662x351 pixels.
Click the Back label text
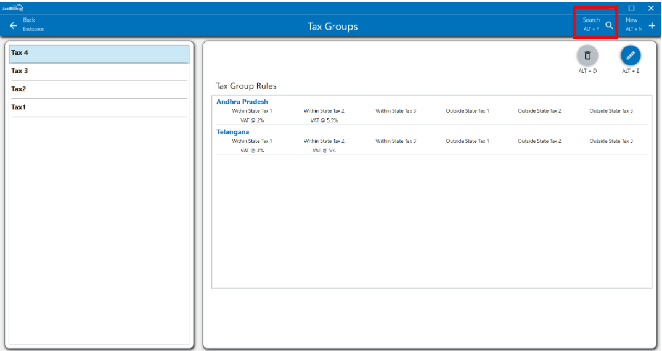click(x=29, y=20)
